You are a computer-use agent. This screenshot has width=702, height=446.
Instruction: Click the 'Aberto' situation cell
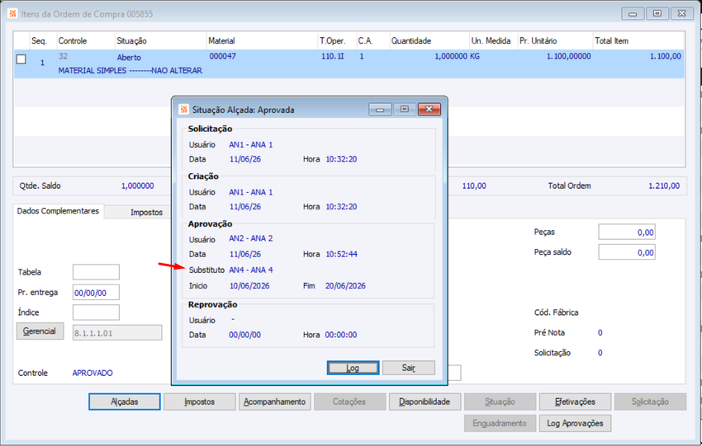tap(129, 57)
